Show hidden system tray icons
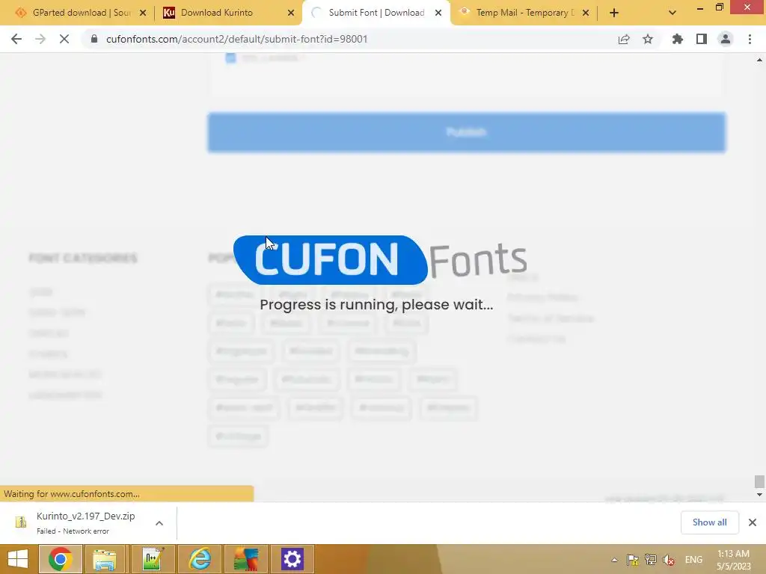Viewport: 766px width, 574px height. coord(615,560)
